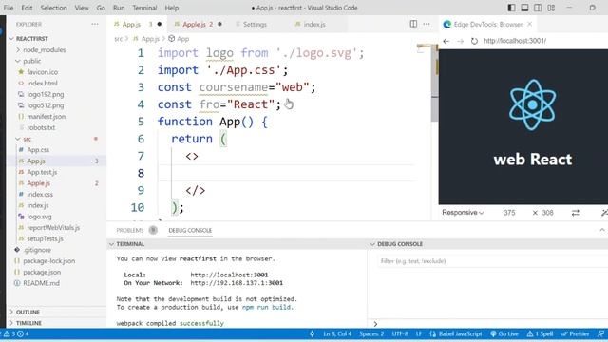Expand the OUTLINE section

click(x=28, y=313)
